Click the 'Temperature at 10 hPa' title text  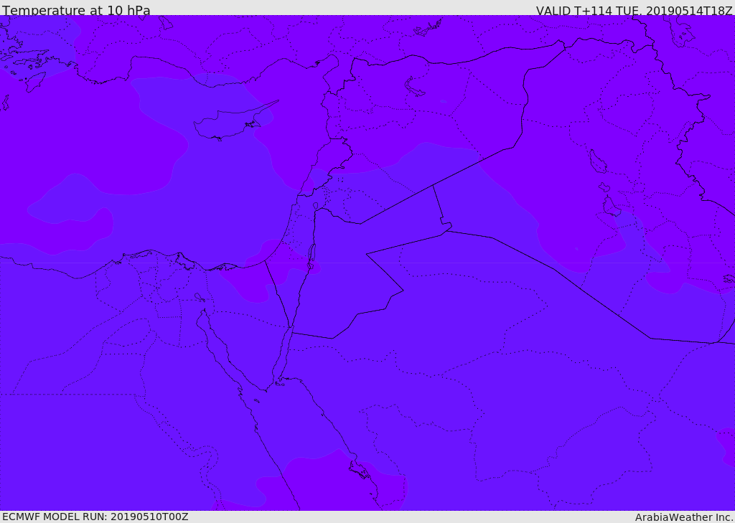(x=76, y=10)
